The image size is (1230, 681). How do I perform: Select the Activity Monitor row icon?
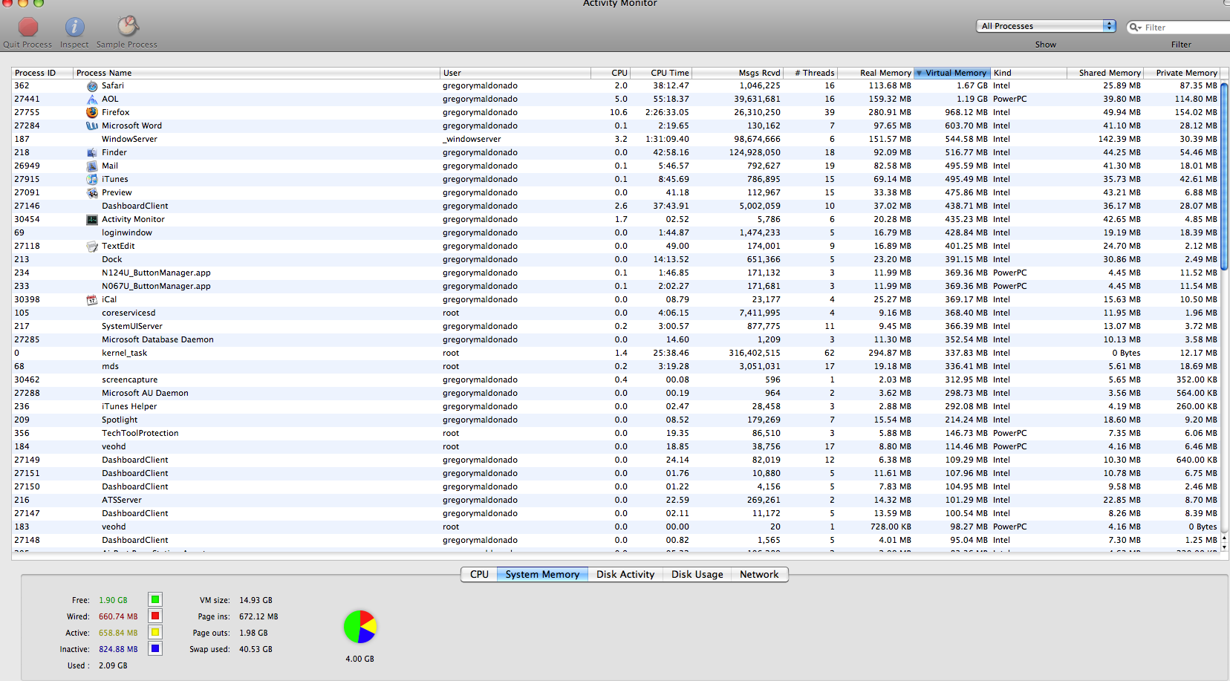click(92, 220)
